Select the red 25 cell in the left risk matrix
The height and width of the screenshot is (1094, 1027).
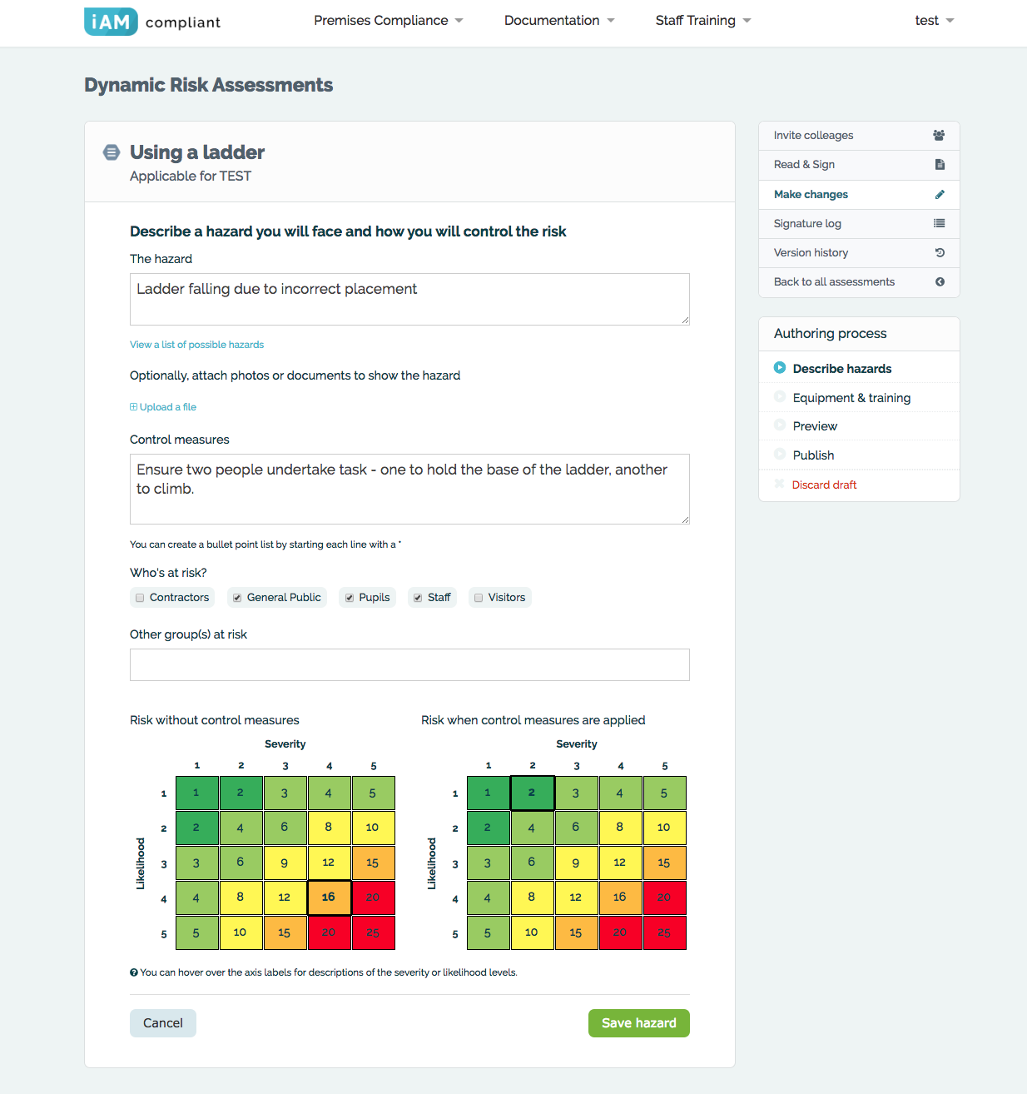point(373,932)
